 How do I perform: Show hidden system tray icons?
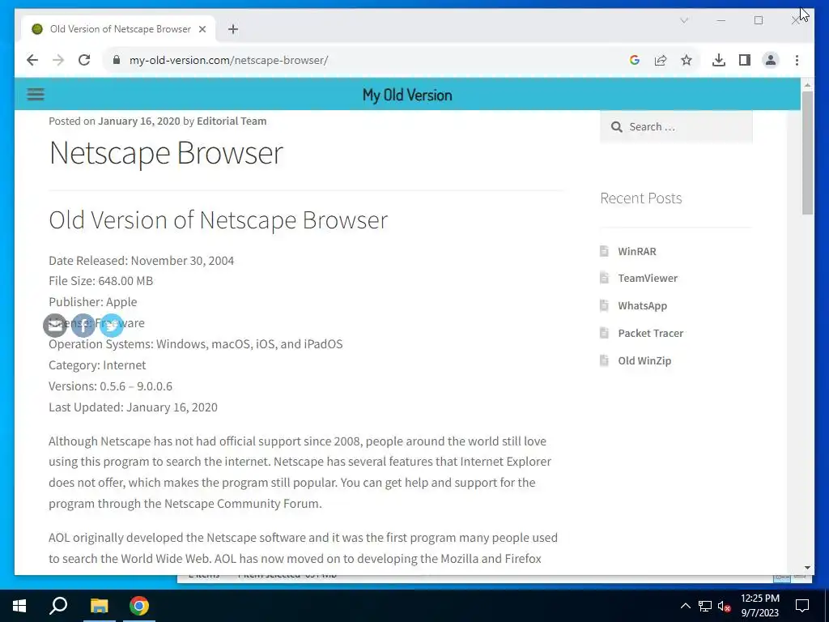(x=685, y=606)
